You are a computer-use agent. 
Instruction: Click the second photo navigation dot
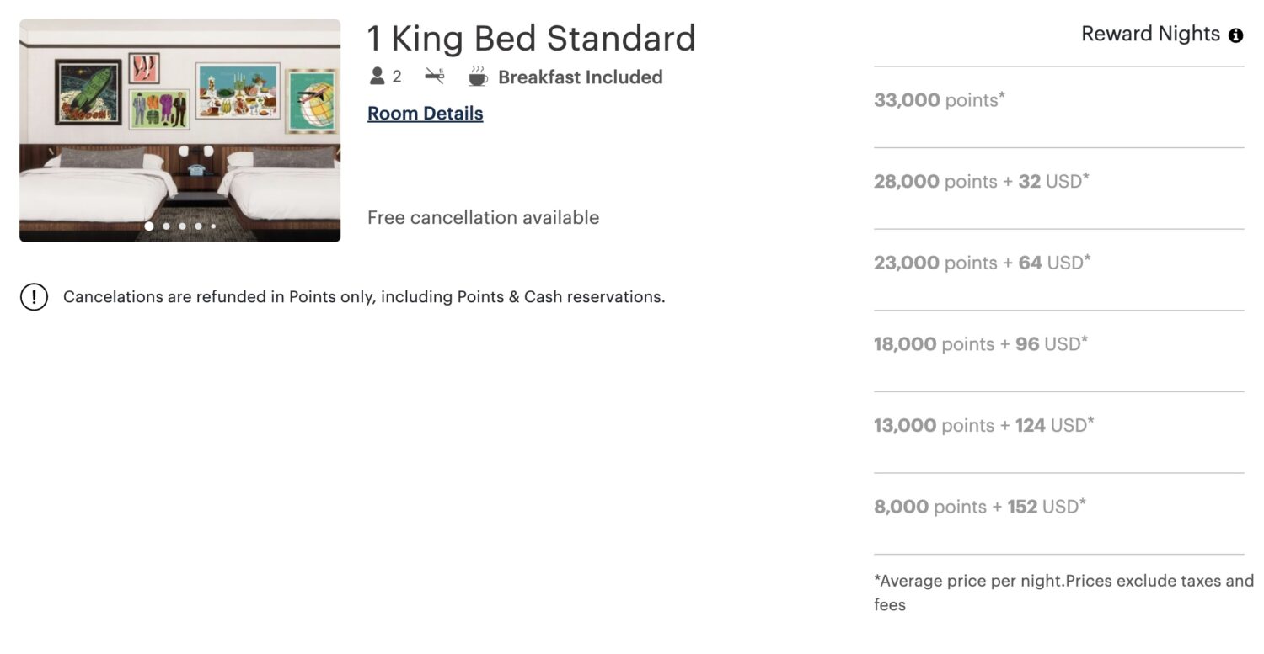click(166, 226)
